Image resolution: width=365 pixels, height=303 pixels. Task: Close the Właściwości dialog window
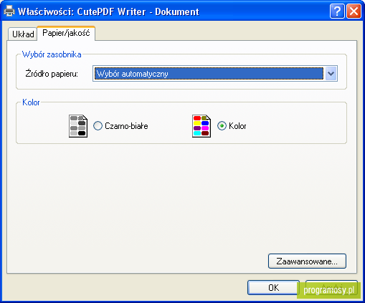[354, 11]
